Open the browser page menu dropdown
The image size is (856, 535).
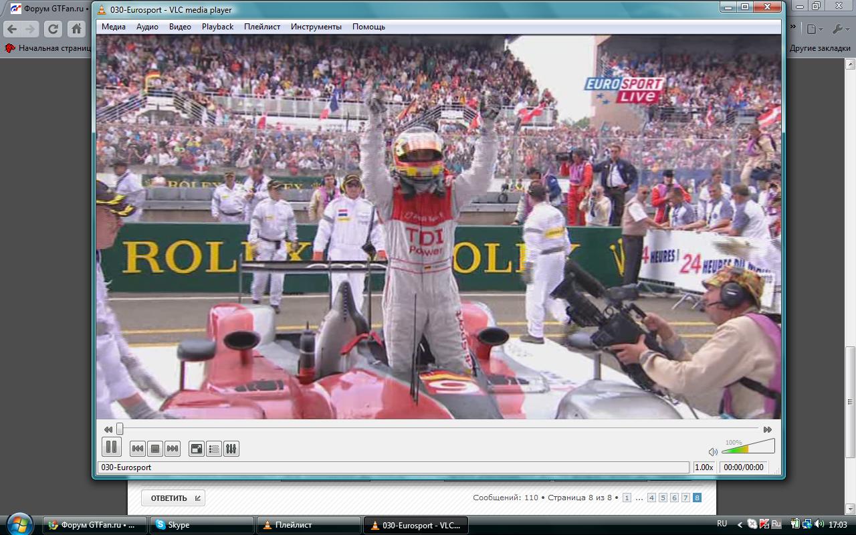point(814,29)
